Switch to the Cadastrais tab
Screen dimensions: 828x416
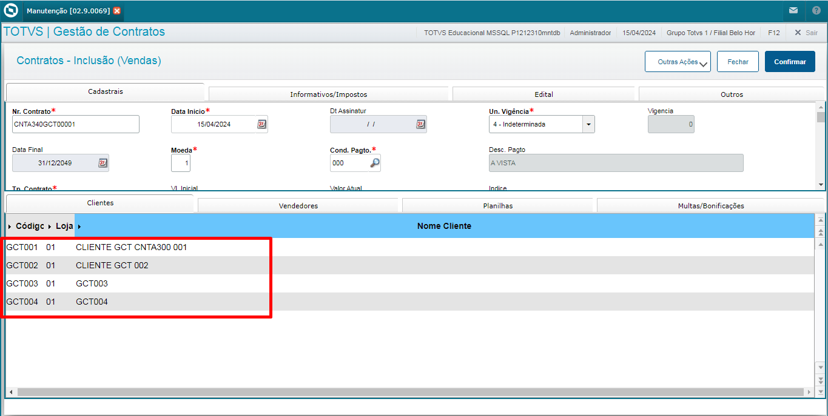105,91
